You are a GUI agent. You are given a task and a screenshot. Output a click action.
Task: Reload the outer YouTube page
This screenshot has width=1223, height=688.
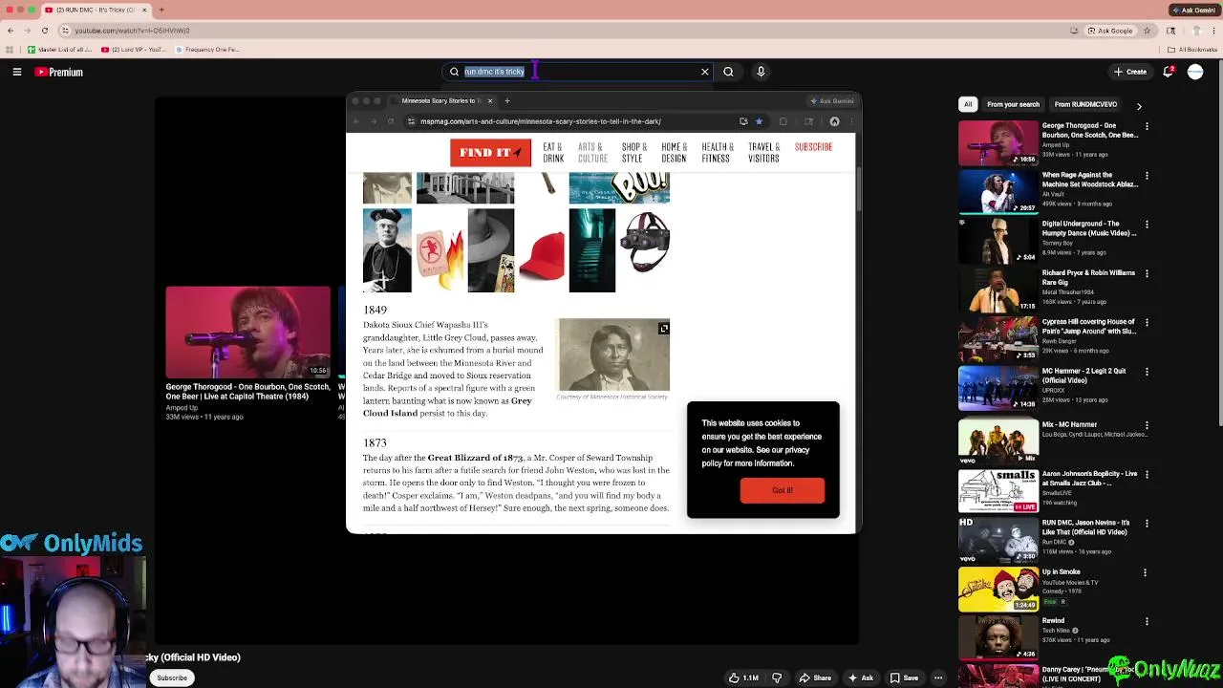[44, 31]
